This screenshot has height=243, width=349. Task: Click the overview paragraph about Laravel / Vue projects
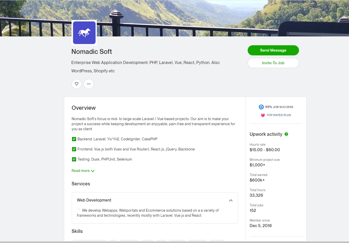tap(153, 124)
